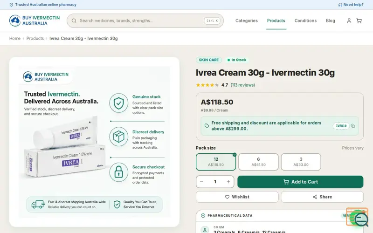This screenshot has width=373, height=233.
Task: Go to the Blog page
Action: pos(331,21)
